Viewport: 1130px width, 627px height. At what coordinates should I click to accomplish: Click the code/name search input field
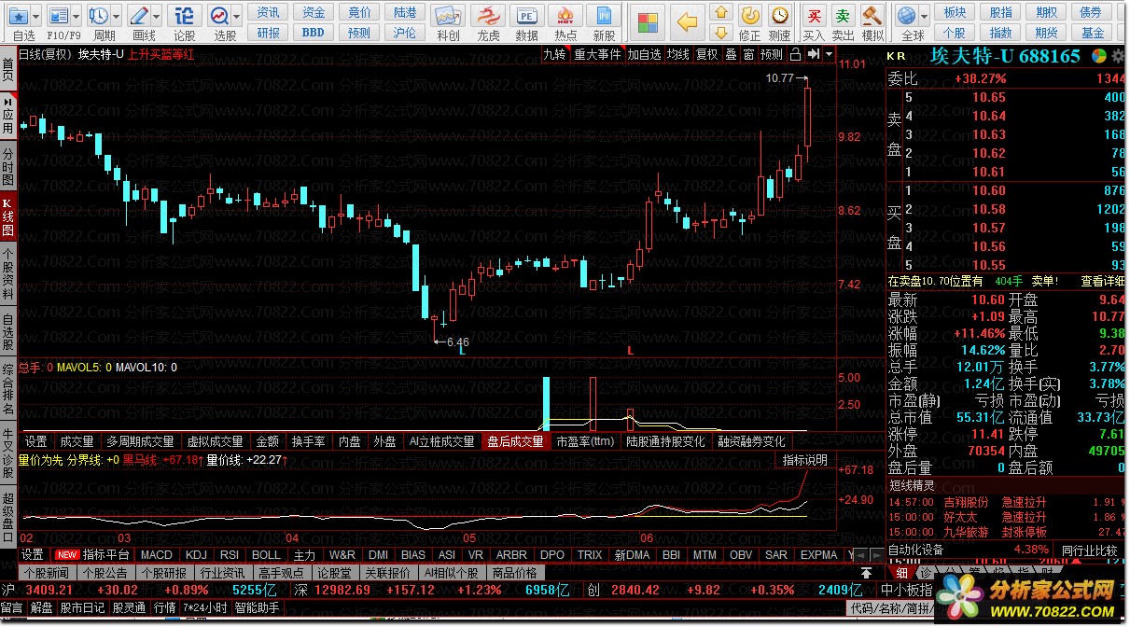[x=891, y=607]
